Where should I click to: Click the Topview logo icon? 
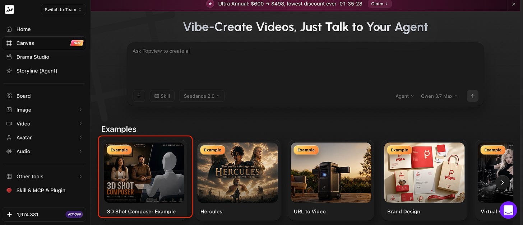[9, 10]
